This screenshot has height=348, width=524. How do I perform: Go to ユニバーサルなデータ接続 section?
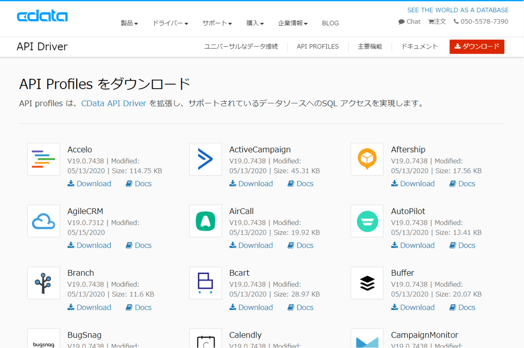point(241,47)
